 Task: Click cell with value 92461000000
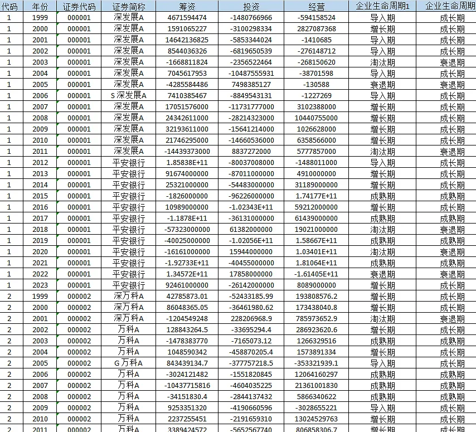tap(187, 285)
